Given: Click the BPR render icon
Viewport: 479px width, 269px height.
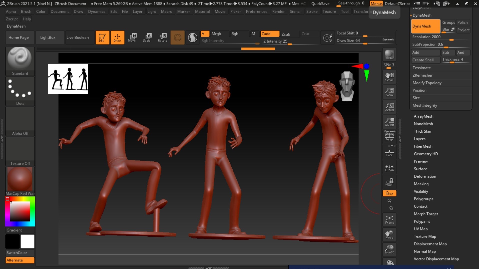Looking at the screenshot, I should 389,55.
